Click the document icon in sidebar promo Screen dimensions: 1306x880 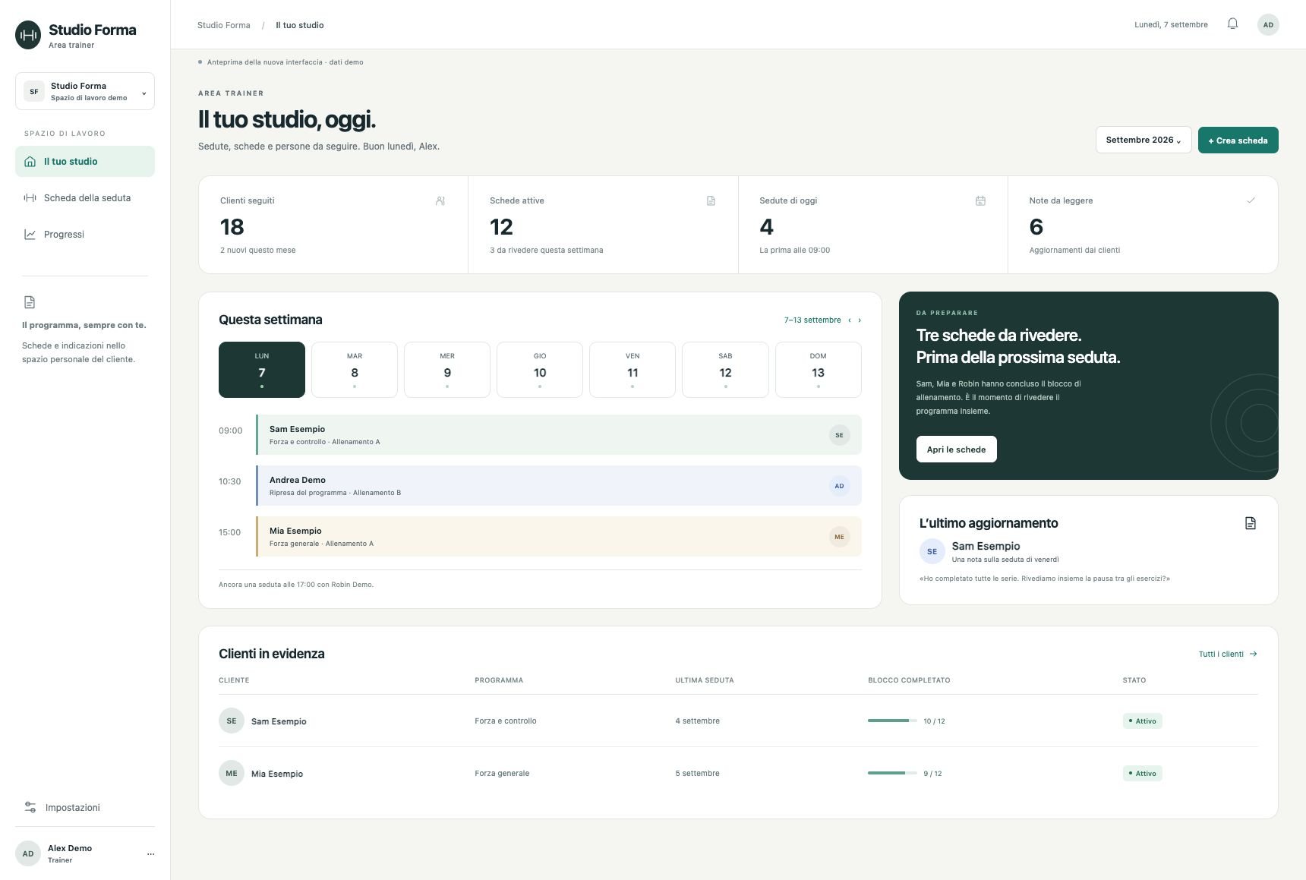30,302
